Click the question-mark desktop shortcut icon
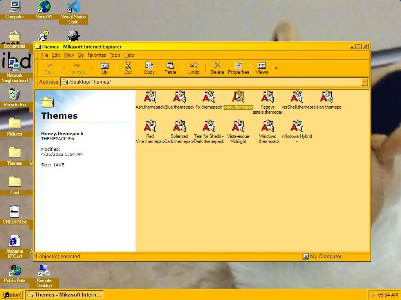401x300 pixels. 44,36
